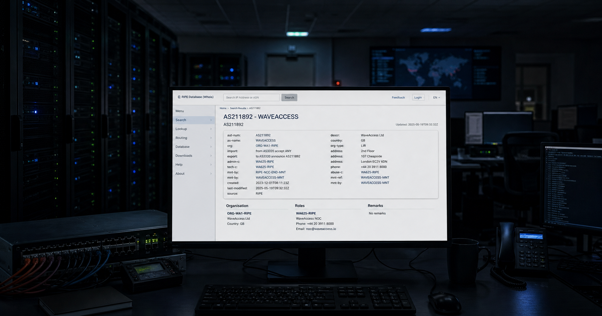Click the Remarks section heading
Image resolution: width=602 pixels, height=316 pixels.
click(375, 206)
